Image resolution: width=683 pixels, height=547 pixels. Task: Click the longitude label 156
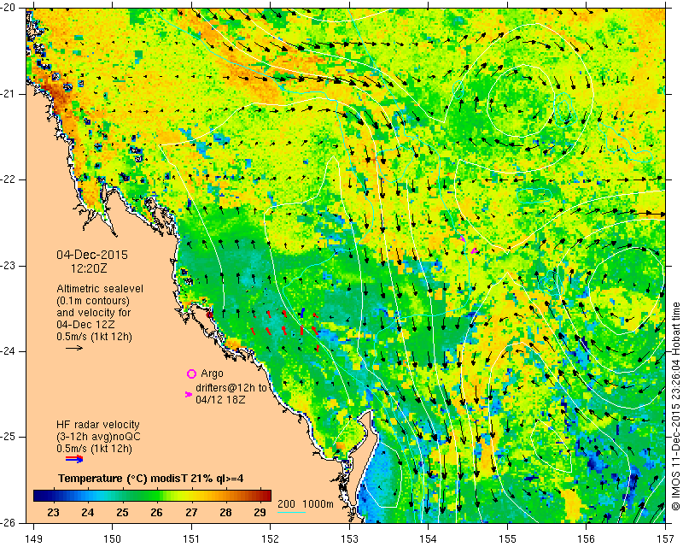[587, 539]
